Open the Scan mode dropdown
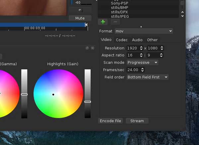The image size is (199, 145). 143,63
